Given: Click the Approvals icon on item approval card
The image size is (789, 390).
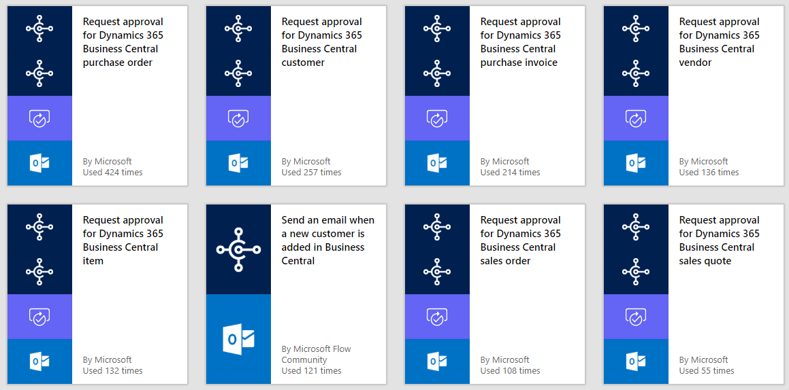Looking at the screenshot, I should pos(39,317).
